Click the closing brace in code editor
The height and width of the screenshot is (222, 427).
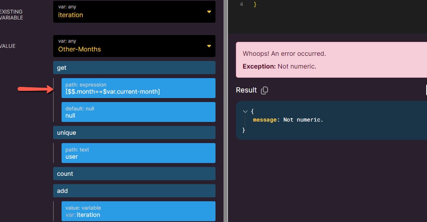click(x=255, y=4)
